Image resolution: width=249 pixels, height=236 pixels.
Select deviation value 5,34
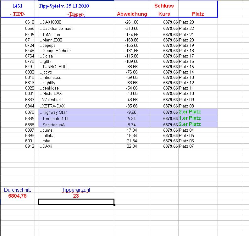pos(132,118)
